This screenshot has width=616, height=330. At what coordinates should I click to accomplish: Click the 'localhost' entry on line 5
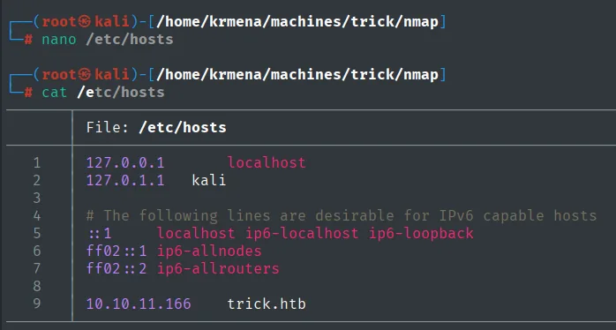(x=196, y=233)
